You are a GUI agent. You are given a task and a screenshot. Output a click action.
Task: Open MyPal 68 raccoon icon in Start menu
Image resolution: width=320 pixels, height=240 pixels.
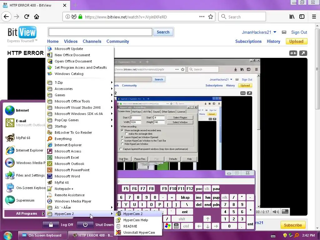(10, 138)
